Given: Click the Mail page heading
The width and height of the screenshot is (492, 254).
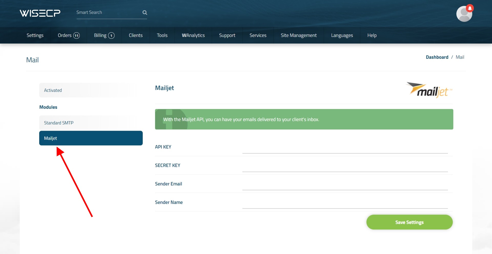Looking at the screenshot, I should pos(32,60).
